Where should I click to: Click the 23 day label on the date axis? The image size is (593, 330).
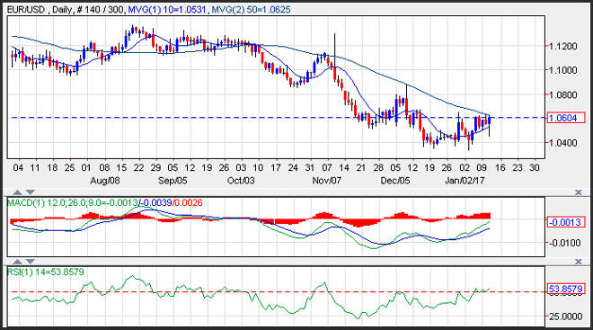point(517,167)
